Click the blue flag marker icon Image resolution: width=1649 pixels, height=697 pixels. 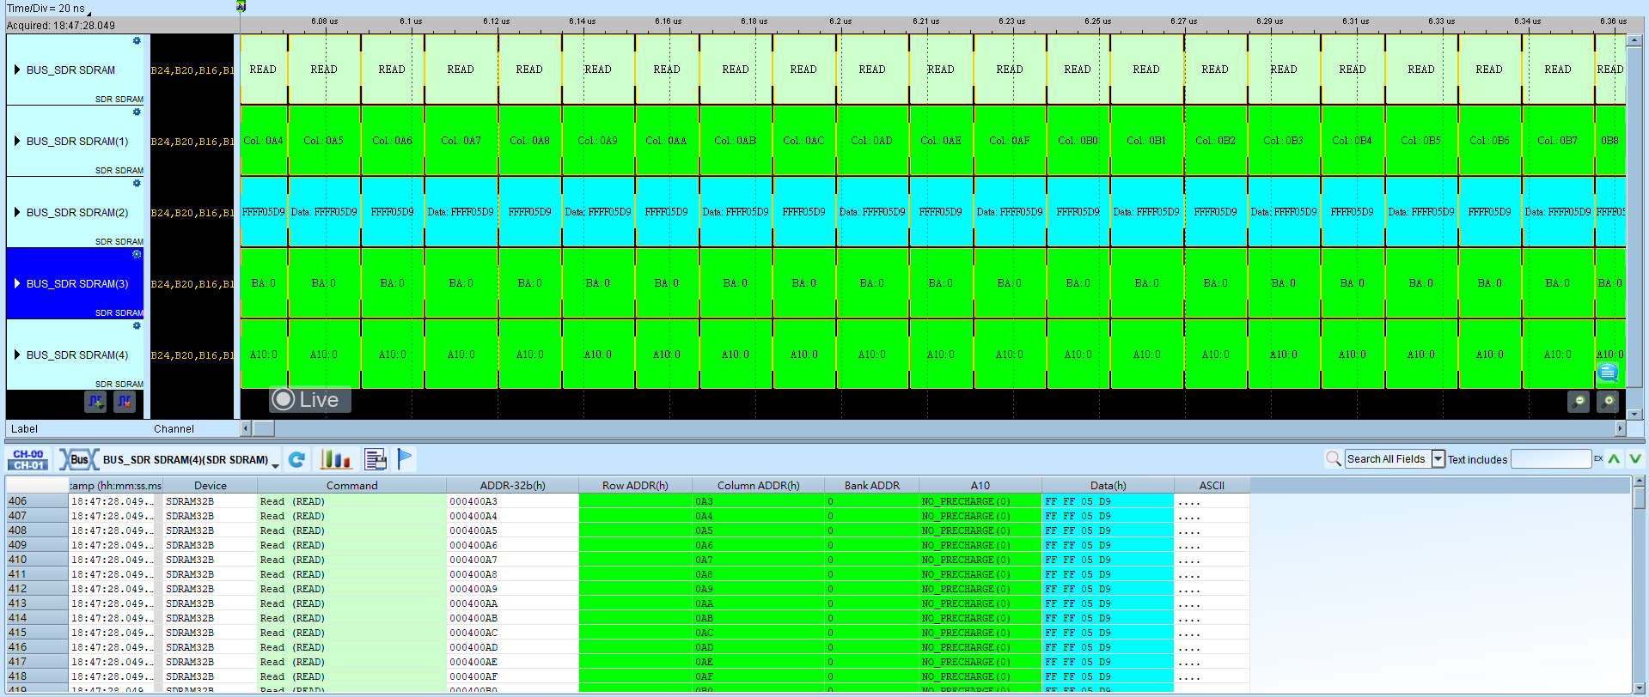coord(405,460)
